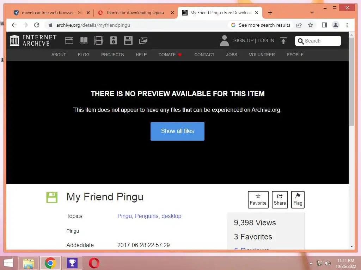
Task: Close the Thanks for downloading Opera tab
Action: pos(172,13)
